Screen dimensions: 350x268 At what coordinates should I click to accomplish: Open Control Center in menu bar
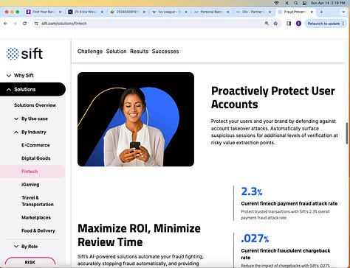(x=304, y=3)
